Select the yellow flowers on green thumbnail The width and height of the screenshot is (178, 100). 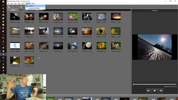point(116,31)
